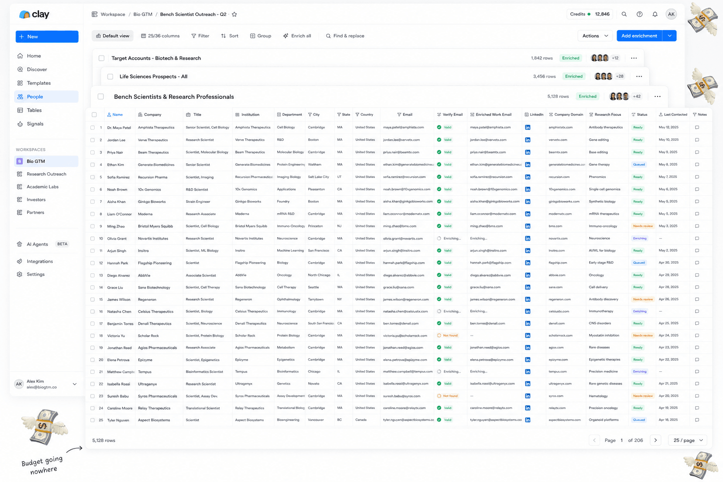
Task: Go to Home in sidebar
Action: point(47,56)
